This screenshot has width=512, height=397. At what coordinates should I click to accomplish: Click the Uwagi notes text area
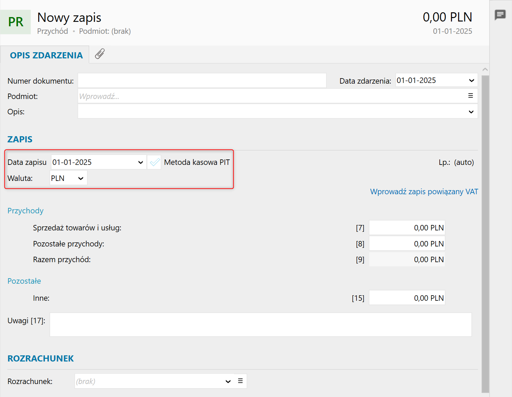(261, 325)
